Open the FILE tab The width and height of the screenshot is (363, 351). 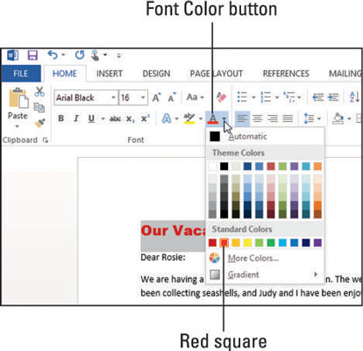pos(21,74)
